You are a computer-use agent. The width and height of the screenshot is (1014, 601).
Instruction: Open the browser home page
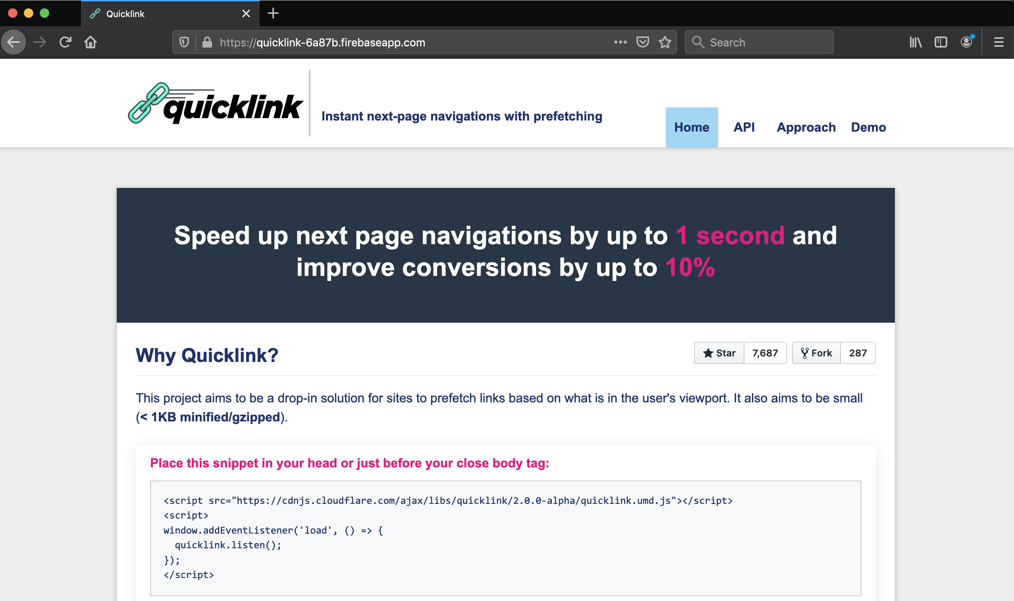[x=91, y=42]
